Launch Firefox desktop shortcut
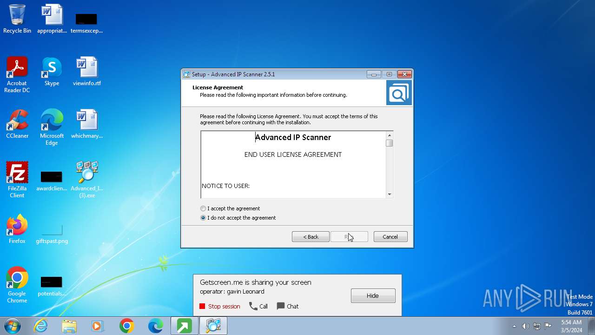The width and height of the screenshot is (595, 335). click(x=17, y=229)
